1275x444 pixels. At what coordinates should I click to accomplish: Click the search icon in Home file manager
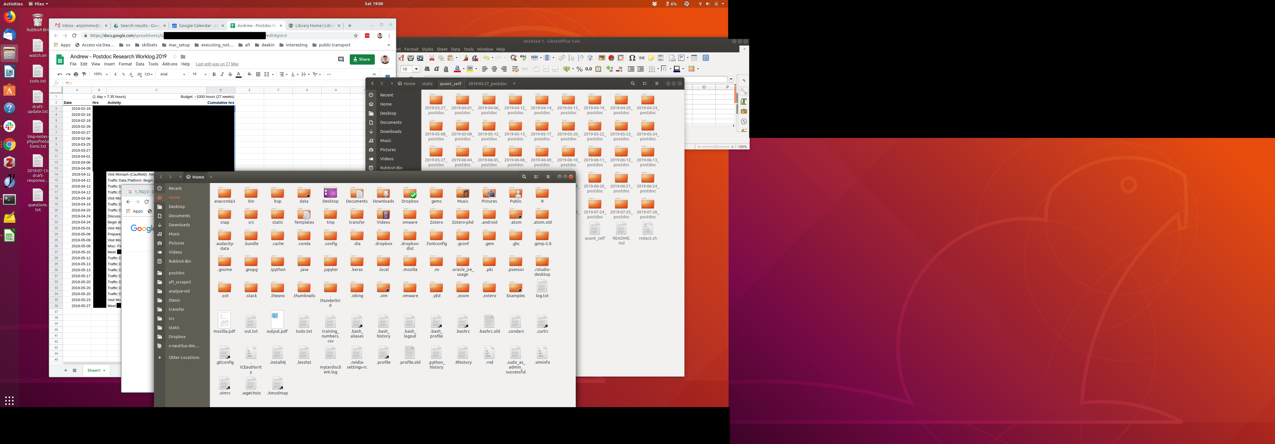(x=524, y=177)
